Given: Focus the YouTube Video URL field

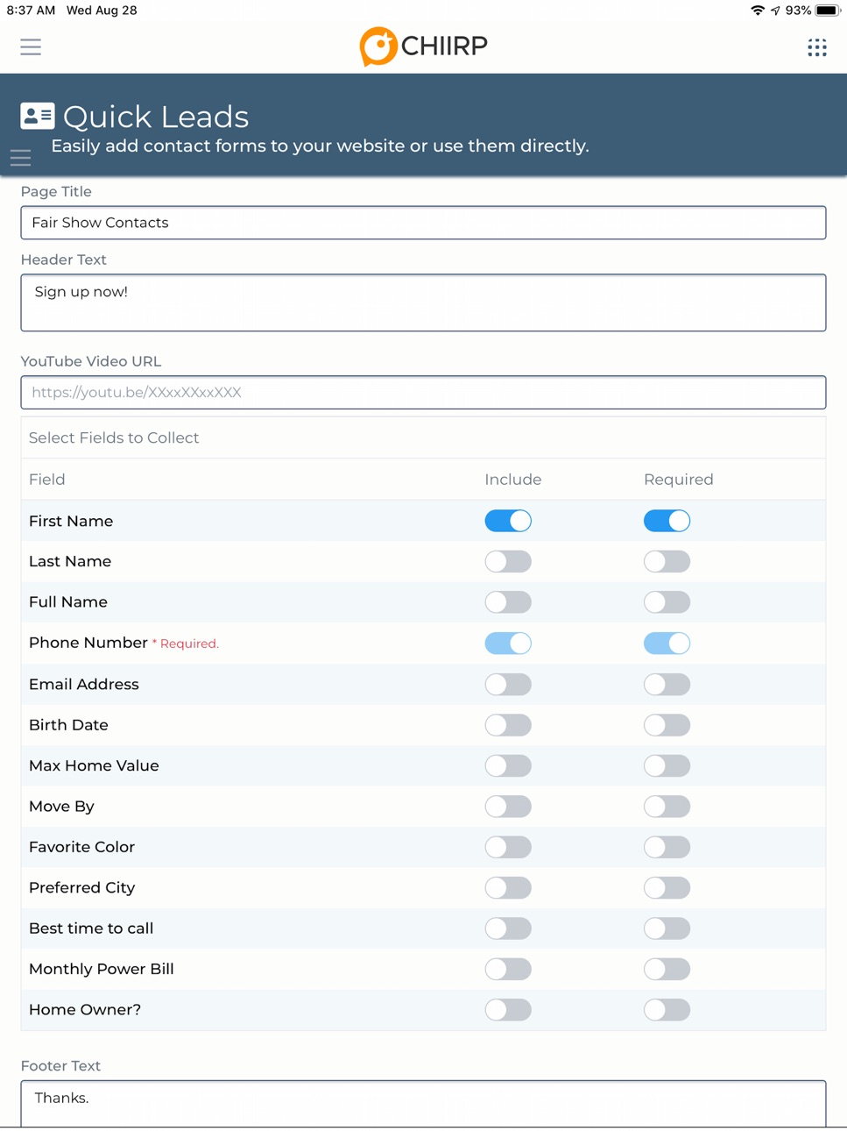Looking at the screenshot, I should tap(423, 393).
